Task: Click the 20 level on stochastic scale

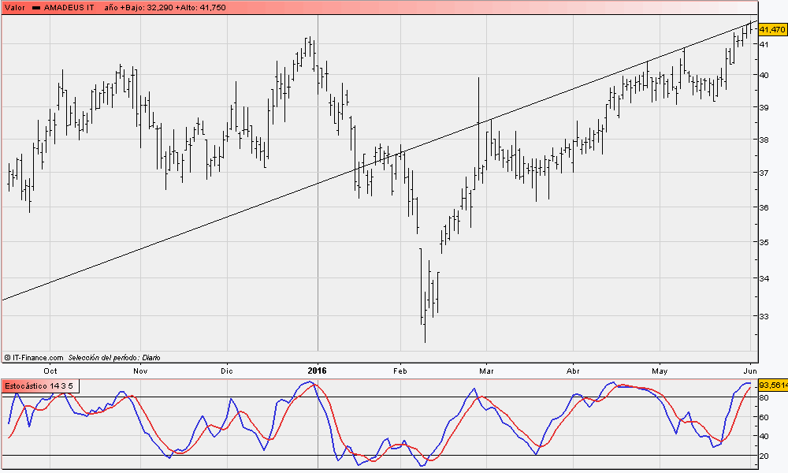Action: [764, 456]
